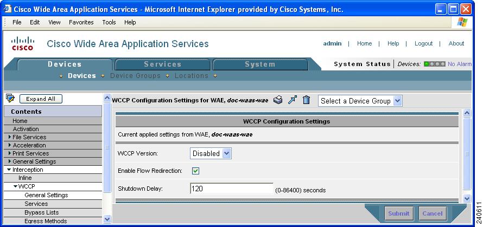Click settings pane scroll up arrow
Image resolution: width=483 pixels, height=227 pixels.
(467, 113)
